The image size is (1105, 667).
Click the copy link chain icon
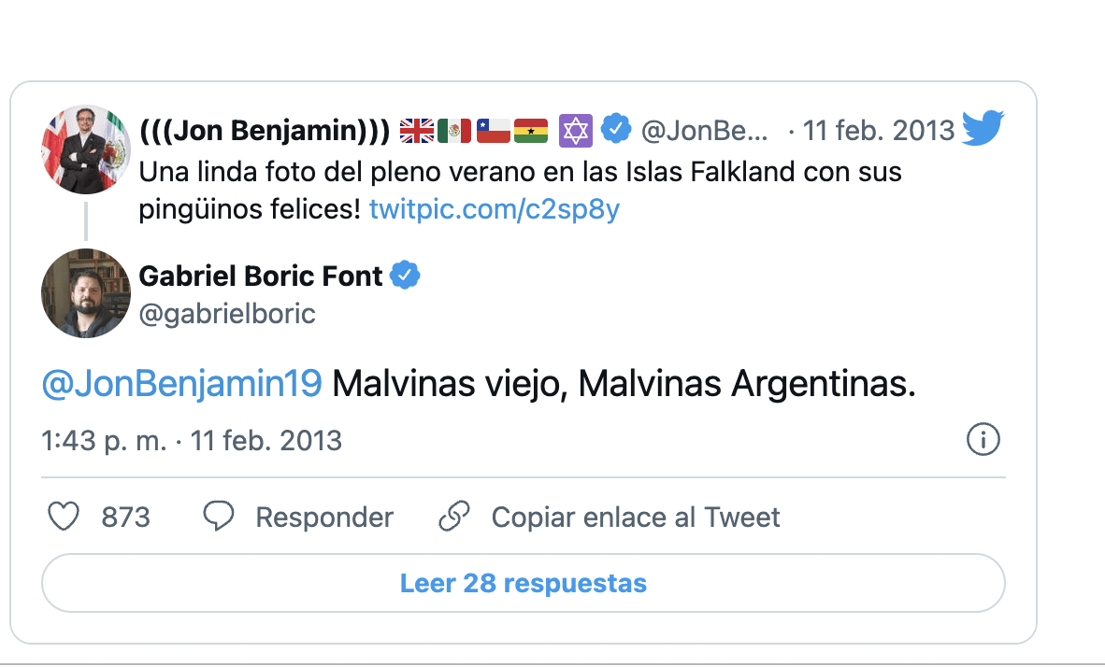(454, 517)
